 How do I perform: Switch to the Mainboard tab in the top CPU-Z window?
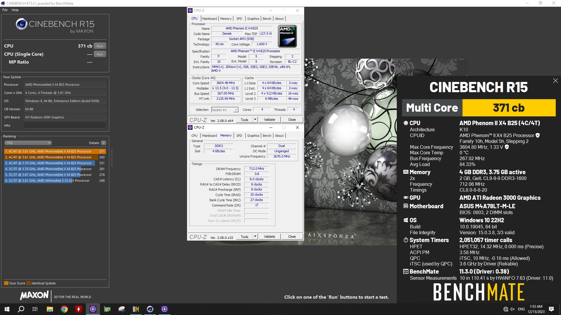coord(209,19)
